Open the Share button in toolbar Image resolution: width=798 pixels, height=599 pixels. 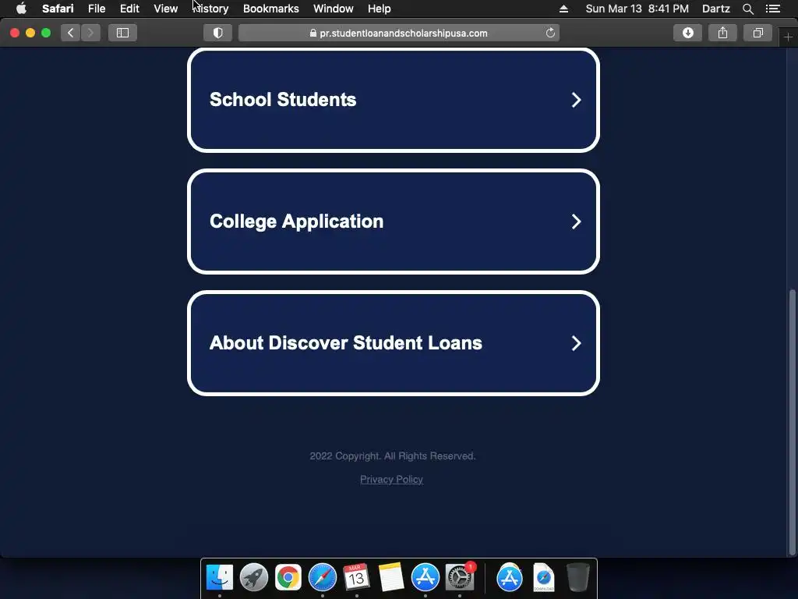point(722,33)
